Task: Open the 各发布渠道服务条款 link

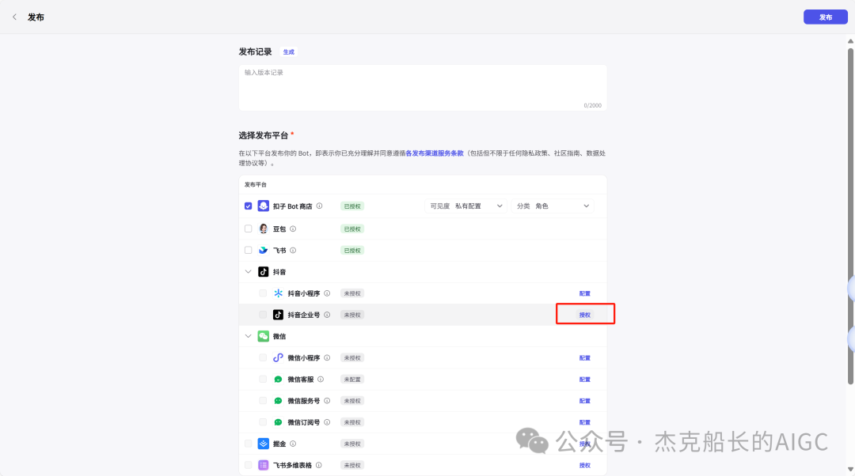Action: (435, 153)
